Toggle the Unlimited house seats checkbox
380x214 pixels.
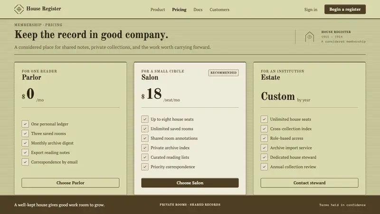pyautogui.click(x=264, y=119)
